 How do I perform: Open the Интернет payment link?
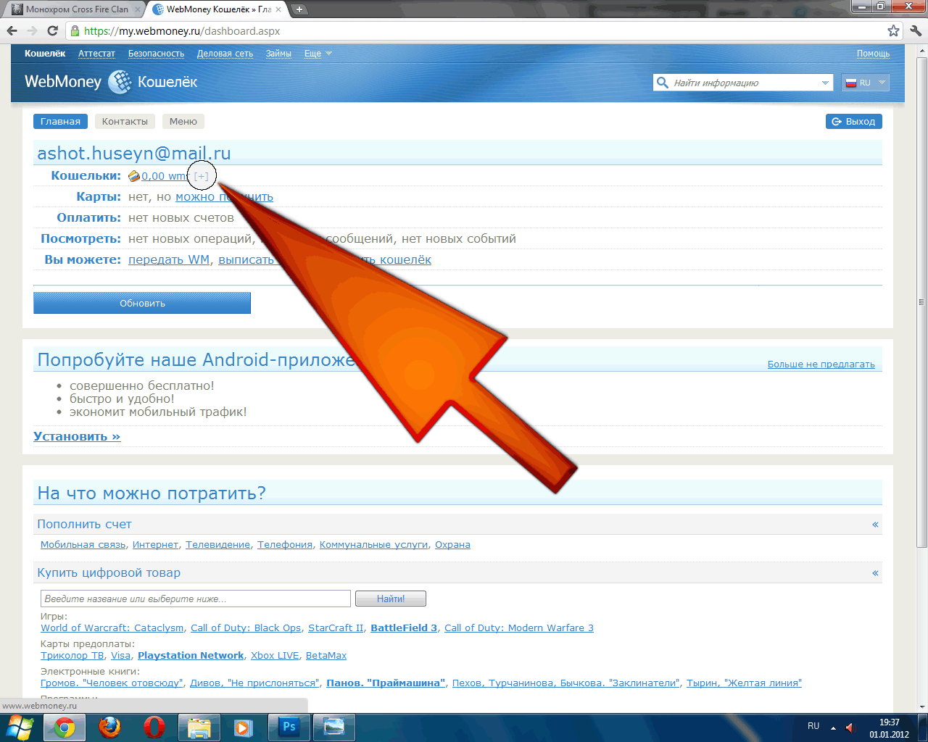tap(155, 545)
